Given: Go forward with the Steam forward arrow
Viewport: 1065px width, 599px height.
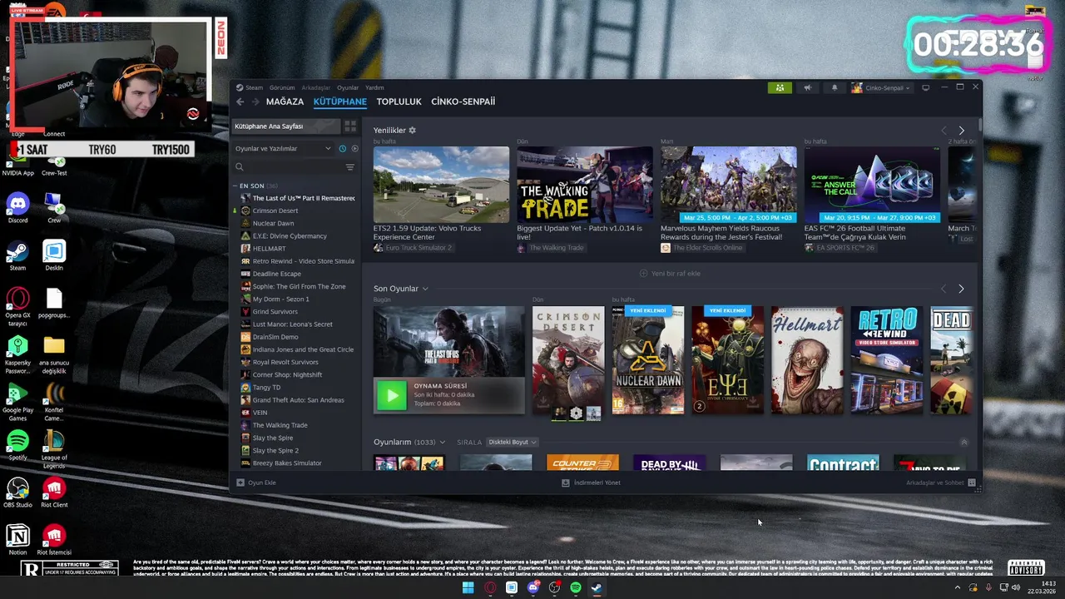Looking at the screenshot, I should click(255, 101).
